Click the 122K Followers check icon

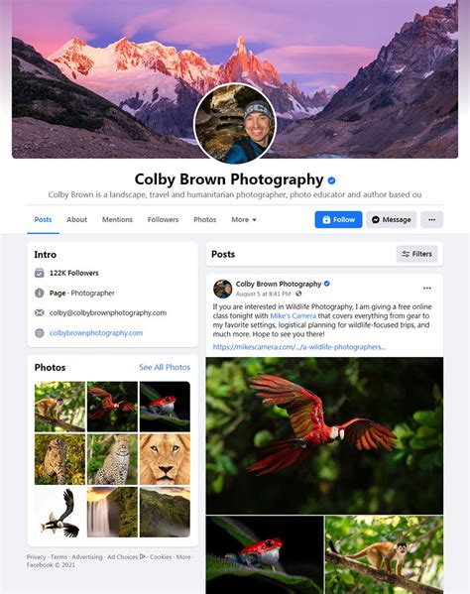point(40,273)
